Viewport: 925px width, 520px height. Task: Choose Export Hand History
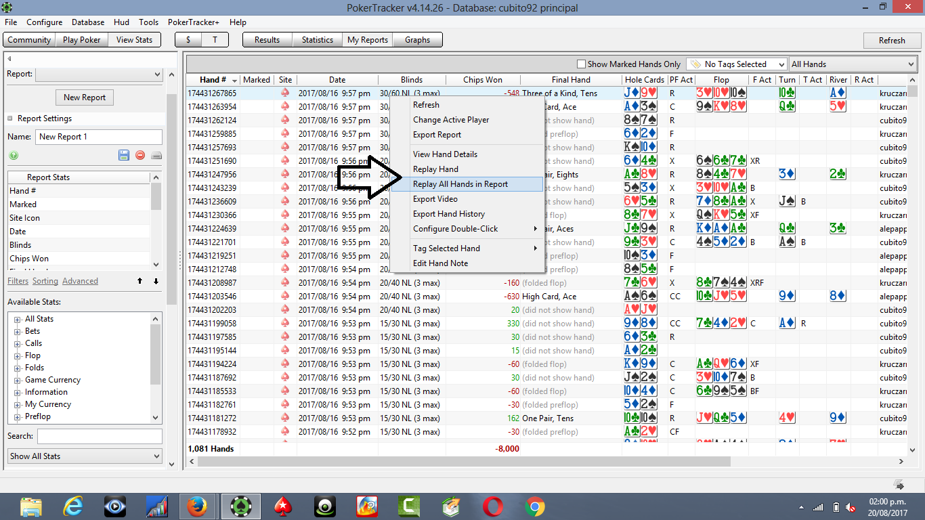467,214
